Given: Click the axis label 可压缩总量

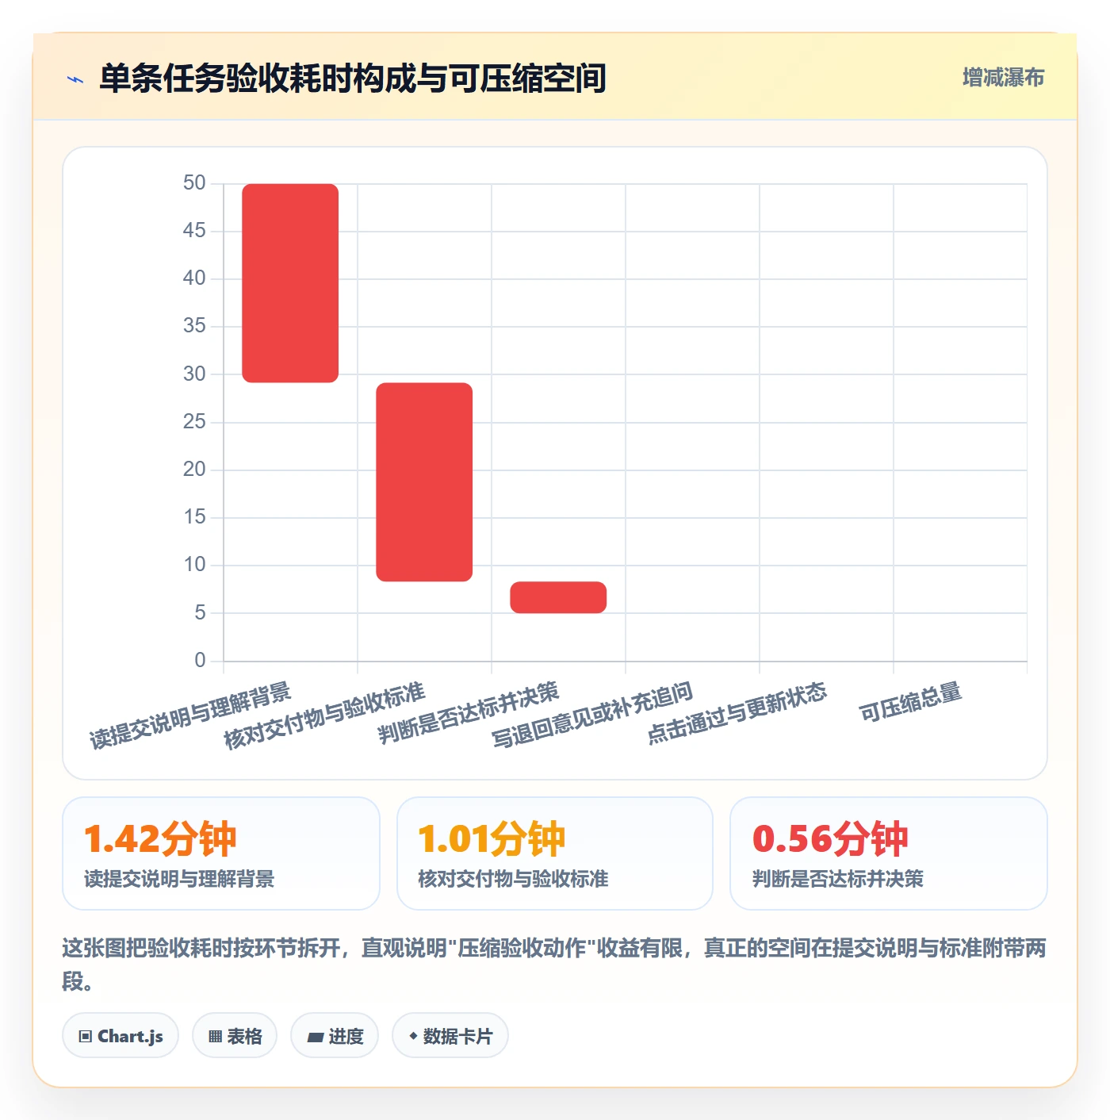Looking at the screenshot, I should point(911,702).
